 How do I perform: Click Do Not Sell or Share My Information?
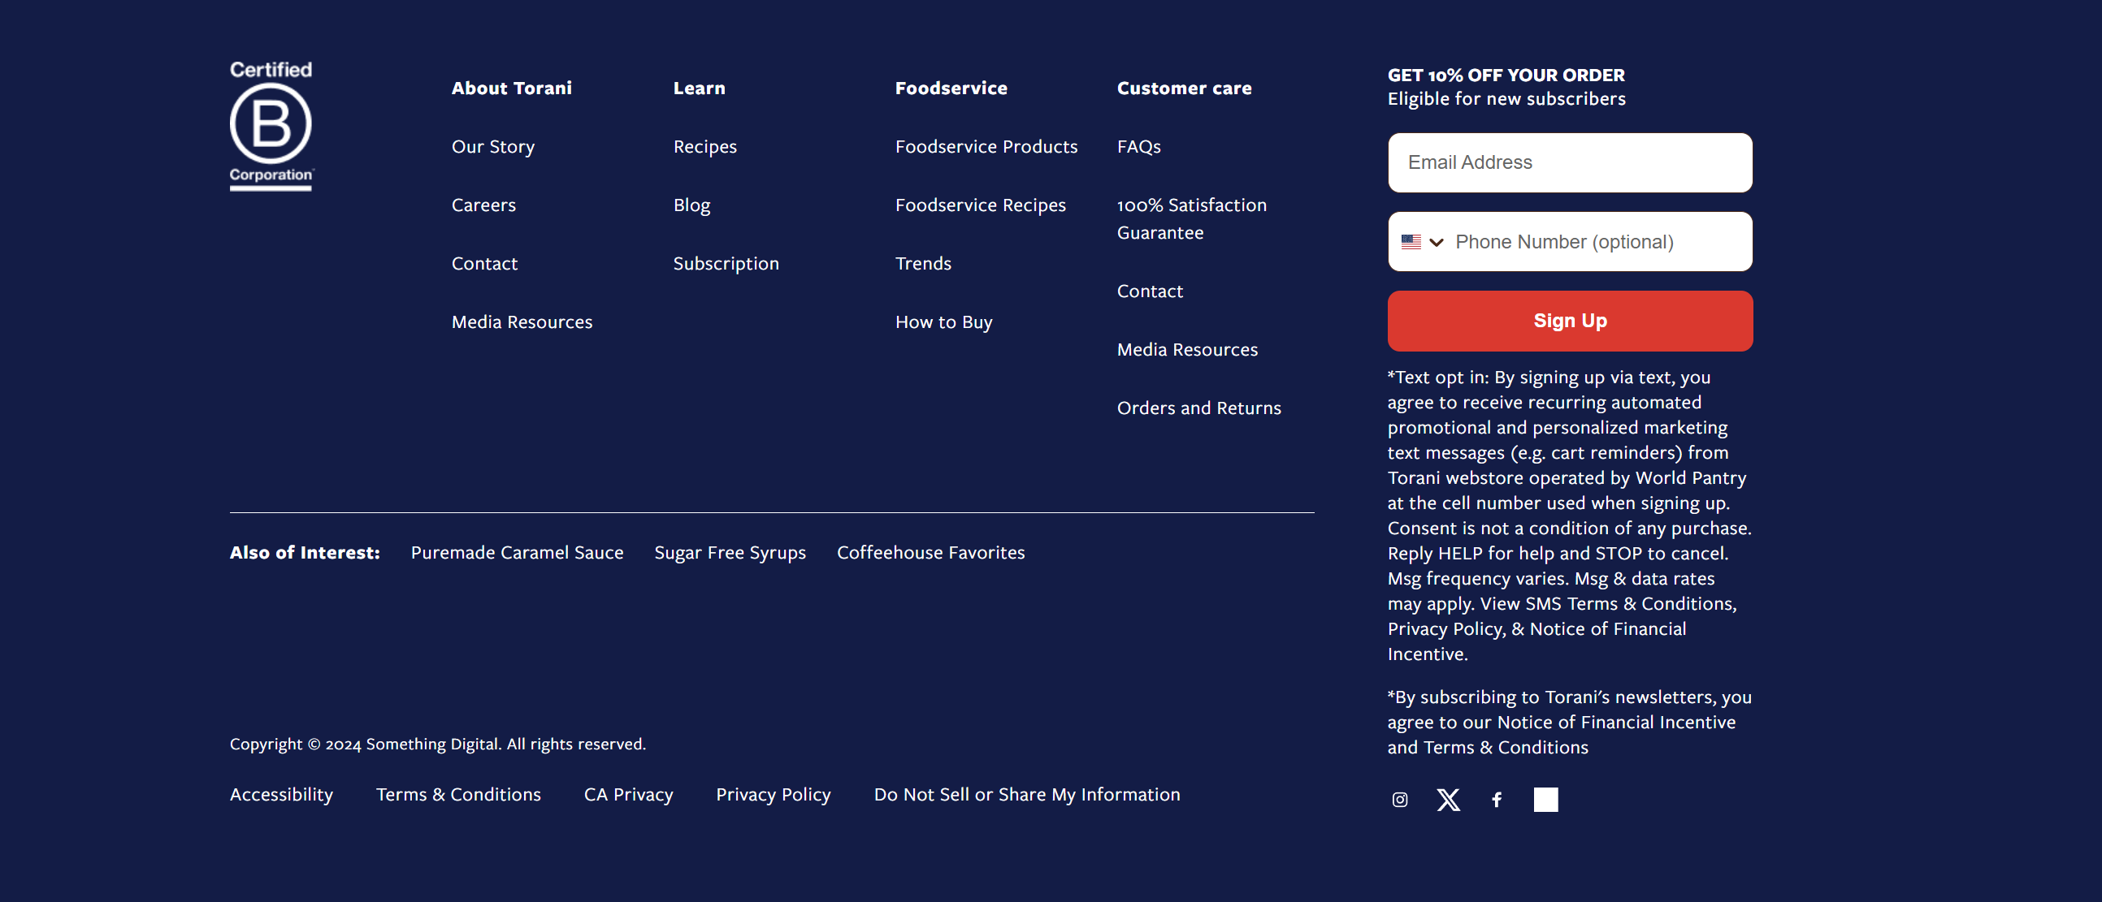pyautogui.click(x=1026, y=794)
